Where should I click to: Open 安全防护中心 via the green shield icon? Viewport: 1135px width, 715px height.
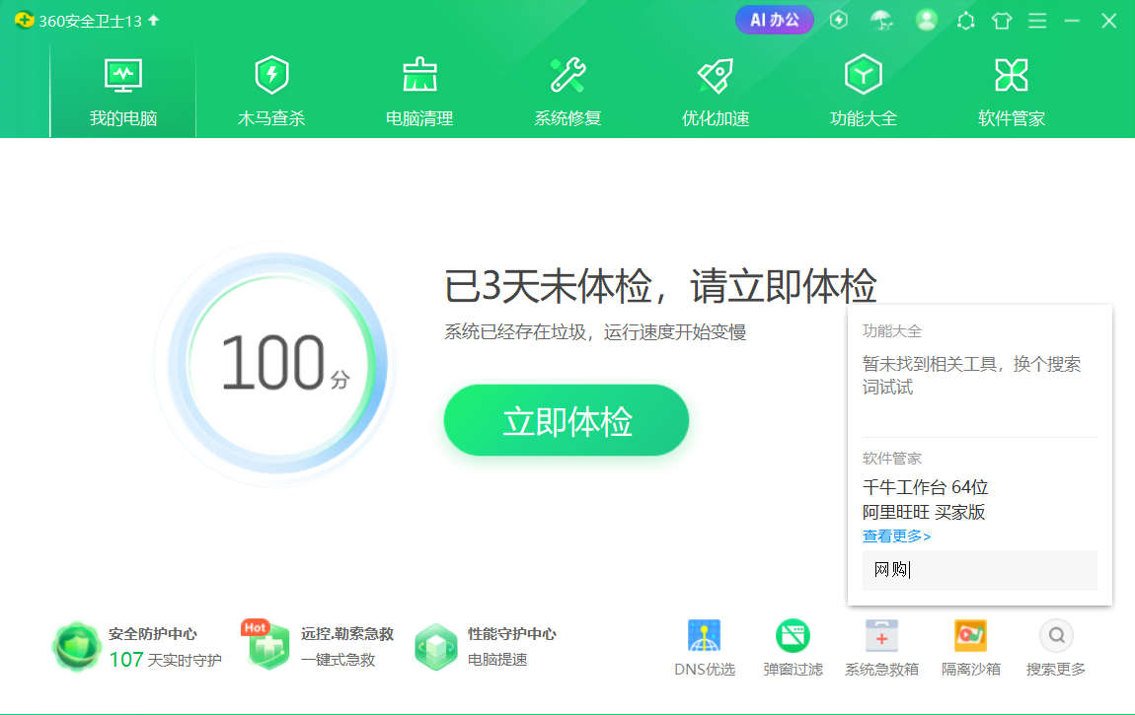[76, 646]
